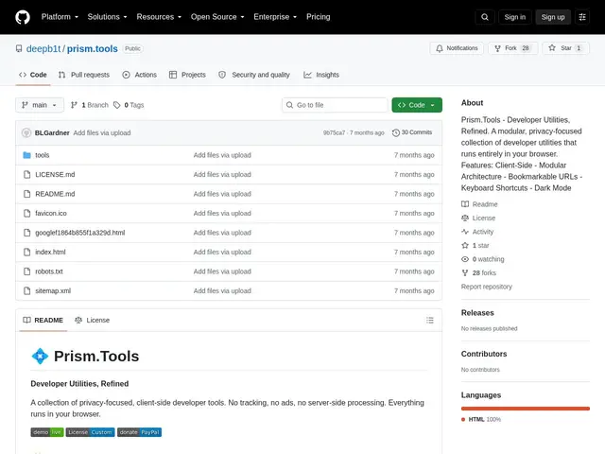The width and height of the screenshot is (605, 454).
Task: Open the prism.tools repository link
Action: click(93, 48)
